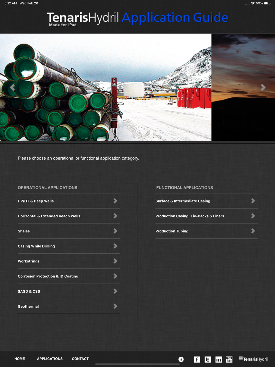Open the Twitter icon in footer

pos(208,359)
